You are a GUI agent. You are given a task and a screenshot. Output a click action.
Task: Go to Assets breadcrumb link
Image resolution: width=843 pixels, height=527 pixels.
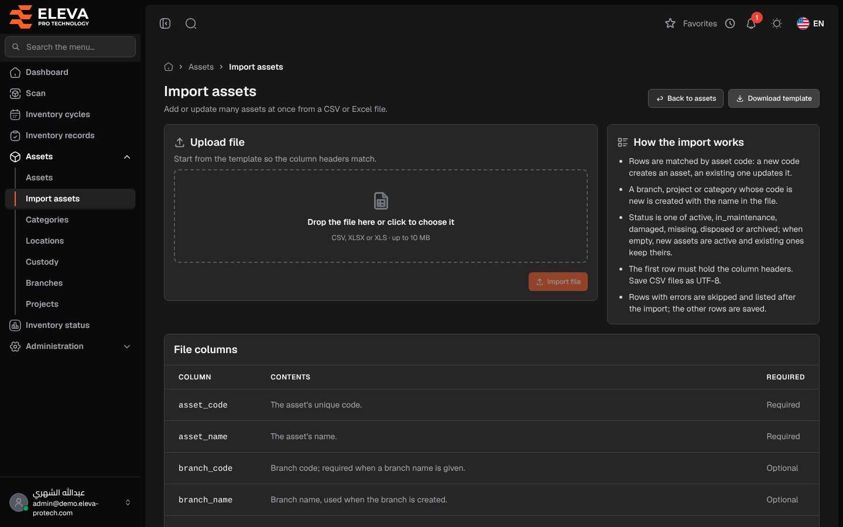(x=201, y=67)
